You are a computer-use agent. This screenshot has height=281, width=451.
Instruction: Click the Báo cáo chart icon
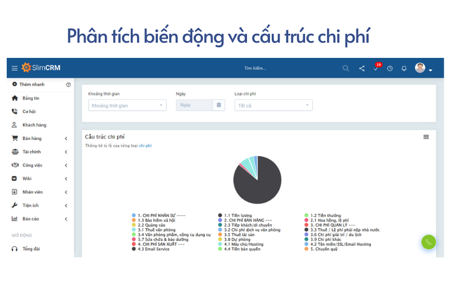pyautogui.click(x=15, y=219)
